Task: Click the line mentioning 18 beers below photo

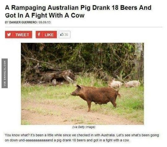Action: (x=67, y=140)
